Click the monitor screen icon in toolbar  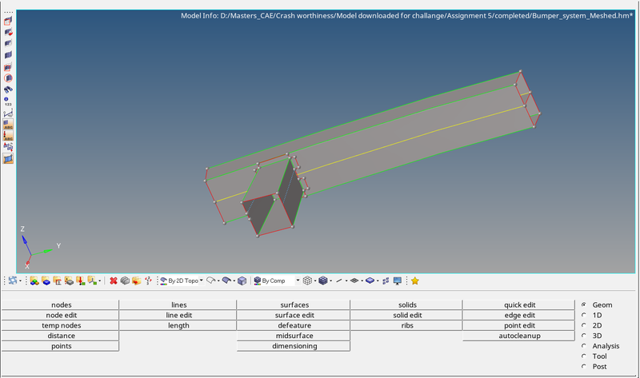coord(397,281)
